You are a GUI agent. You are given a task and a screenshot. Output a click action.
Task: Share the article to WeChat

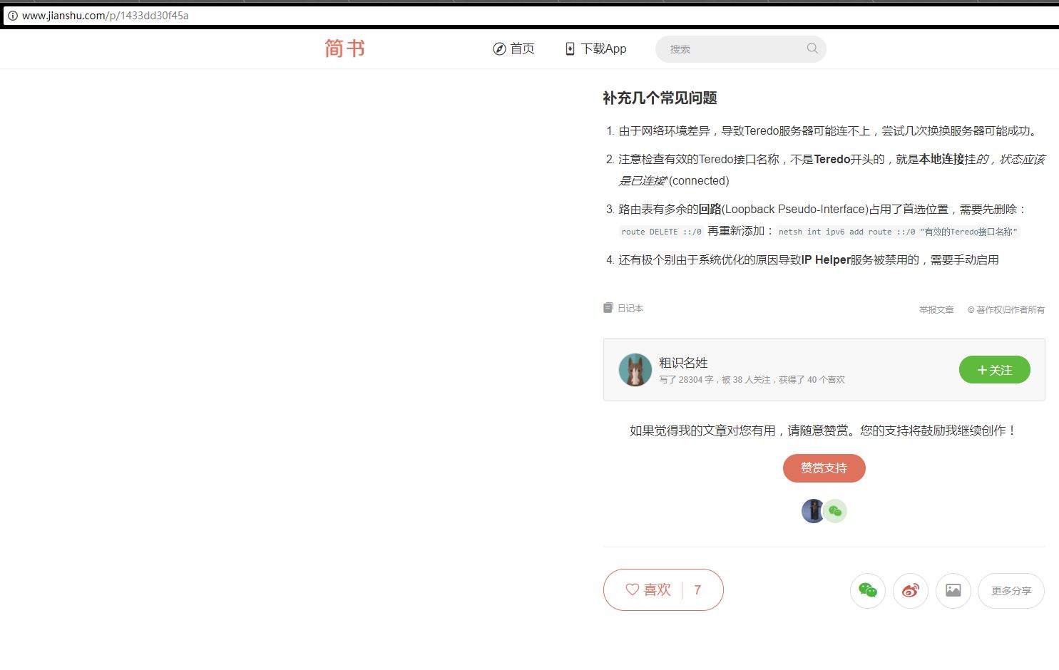coord(867,590)
